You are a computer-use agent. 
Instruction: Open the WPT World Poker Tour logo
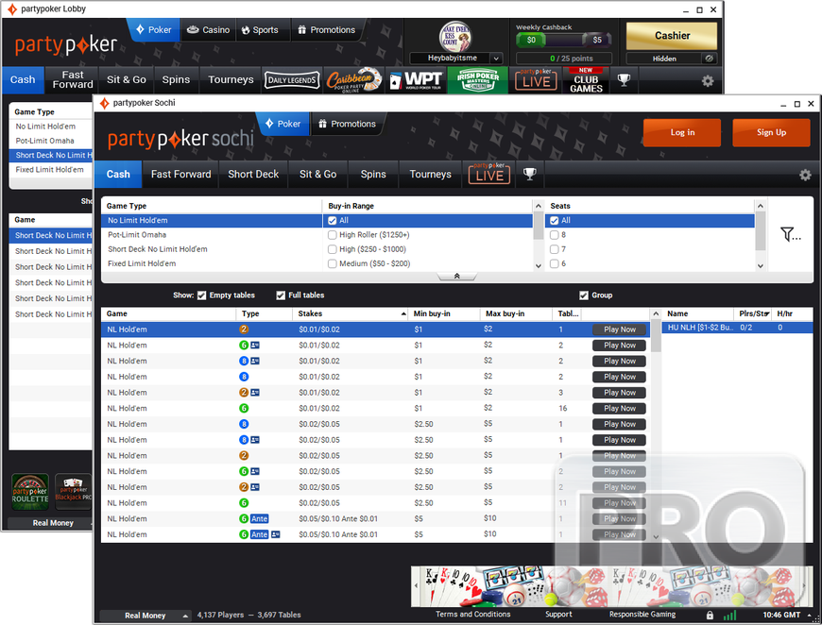pos(417,80)
